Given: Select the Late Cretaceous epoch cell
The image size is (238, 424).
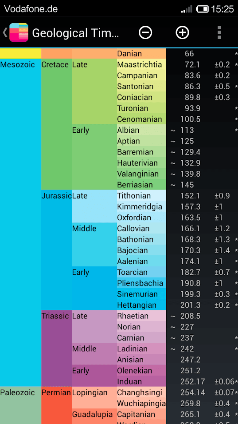Looking at the screenshot, I should [94, 91].
